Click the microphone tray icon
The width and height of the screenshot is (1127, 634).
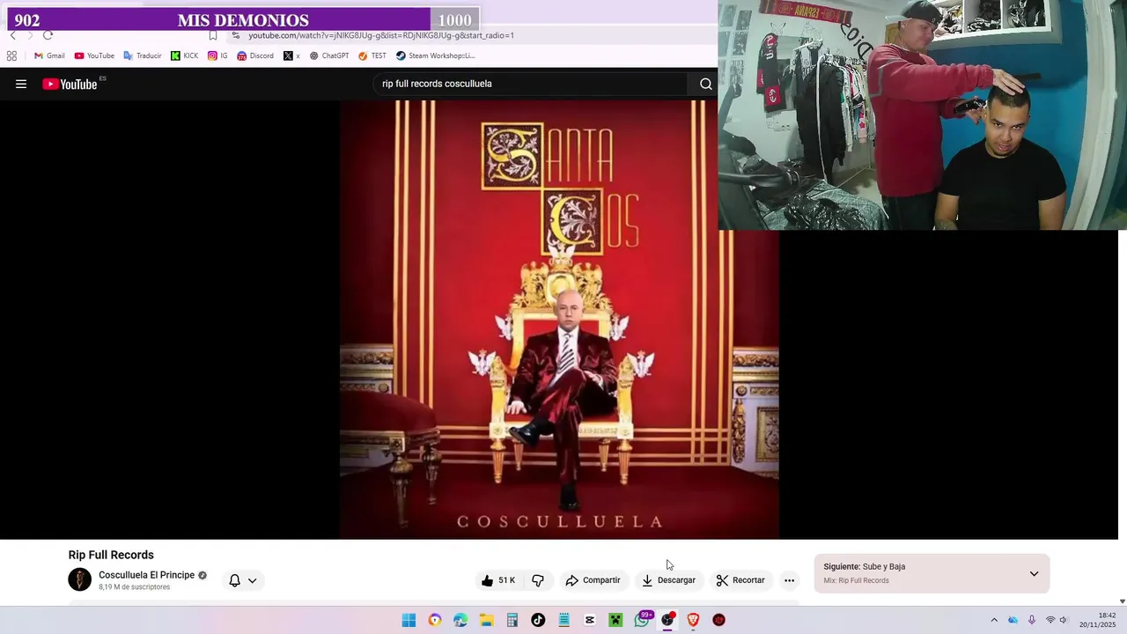point(1032,620)
